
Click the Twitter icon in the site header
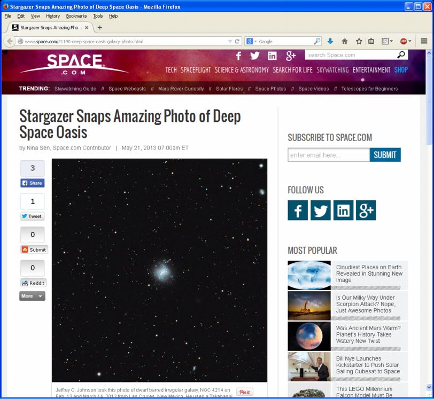pyautogui.click(x=255, y=56)
